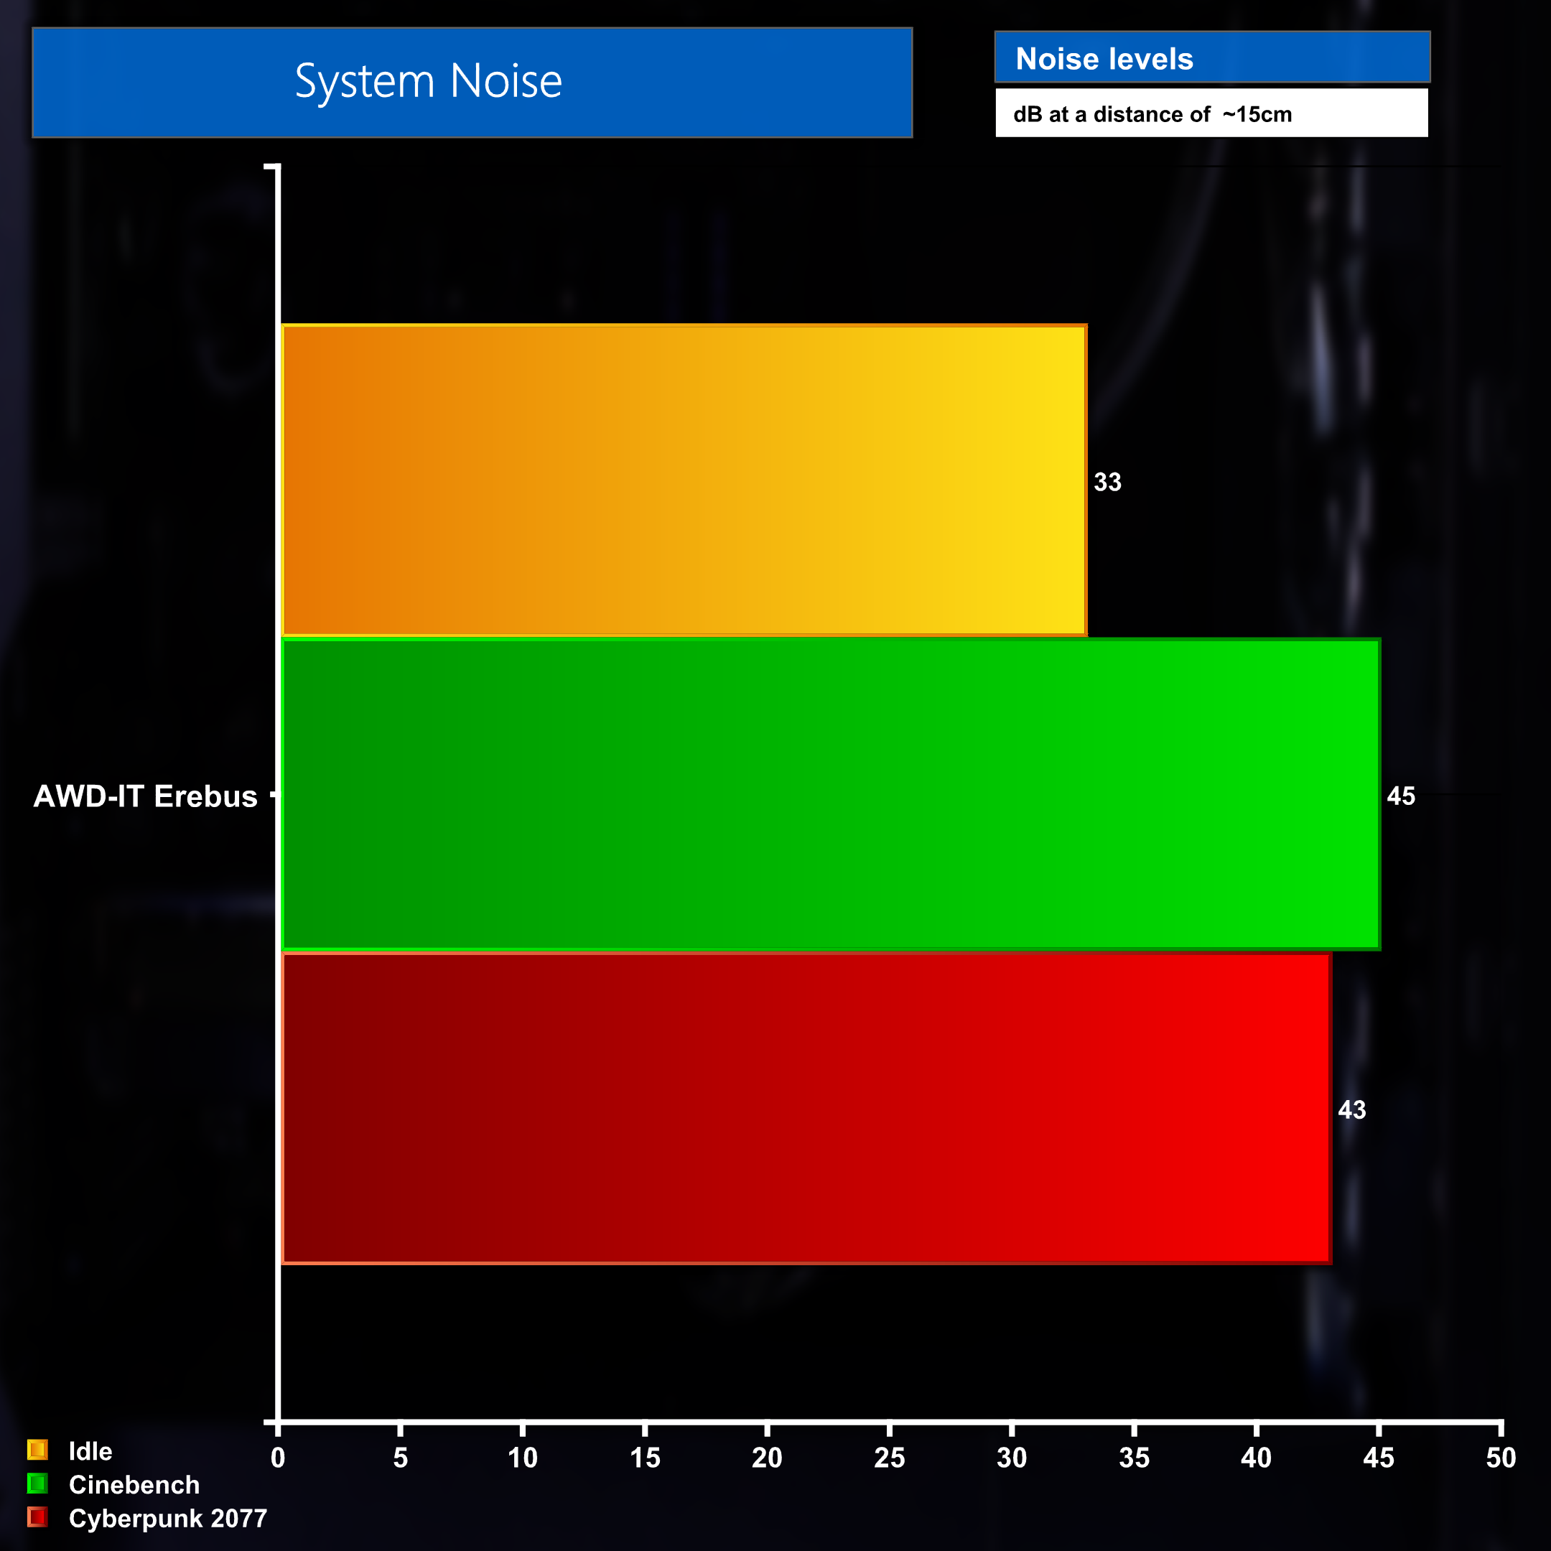Click the 25 axis tick label
Image resolution: width=1551 pixels, height=1551 pixels.
pos(889,1457)
